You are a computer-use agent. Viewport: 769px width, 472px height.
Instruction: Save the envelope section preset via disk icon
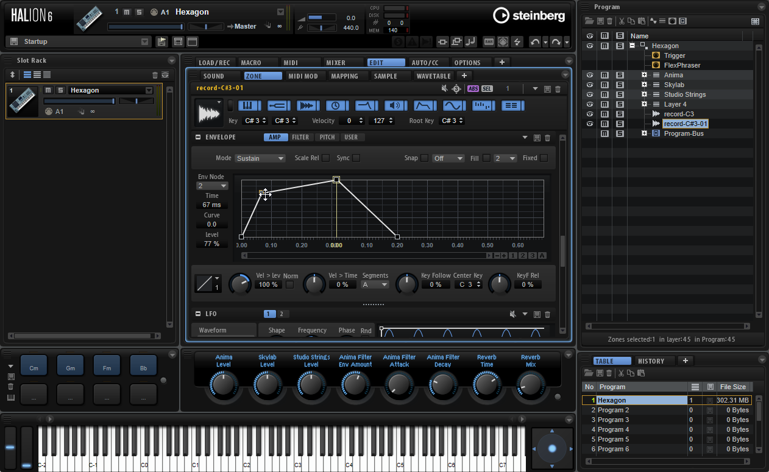point(537,138)
